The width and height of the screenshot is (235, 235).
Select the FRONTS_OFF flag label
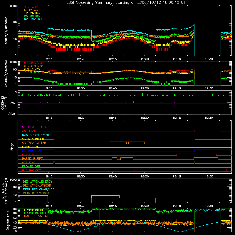pyautogui.click(x=31, y=167)
